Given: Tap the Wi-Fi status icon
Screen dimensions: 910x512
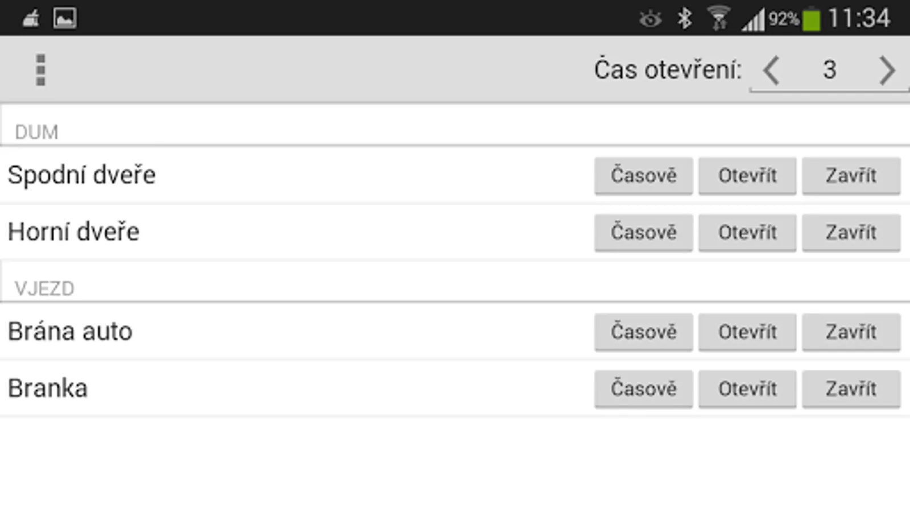Looking at the screenshot, I should click(719, 19).
